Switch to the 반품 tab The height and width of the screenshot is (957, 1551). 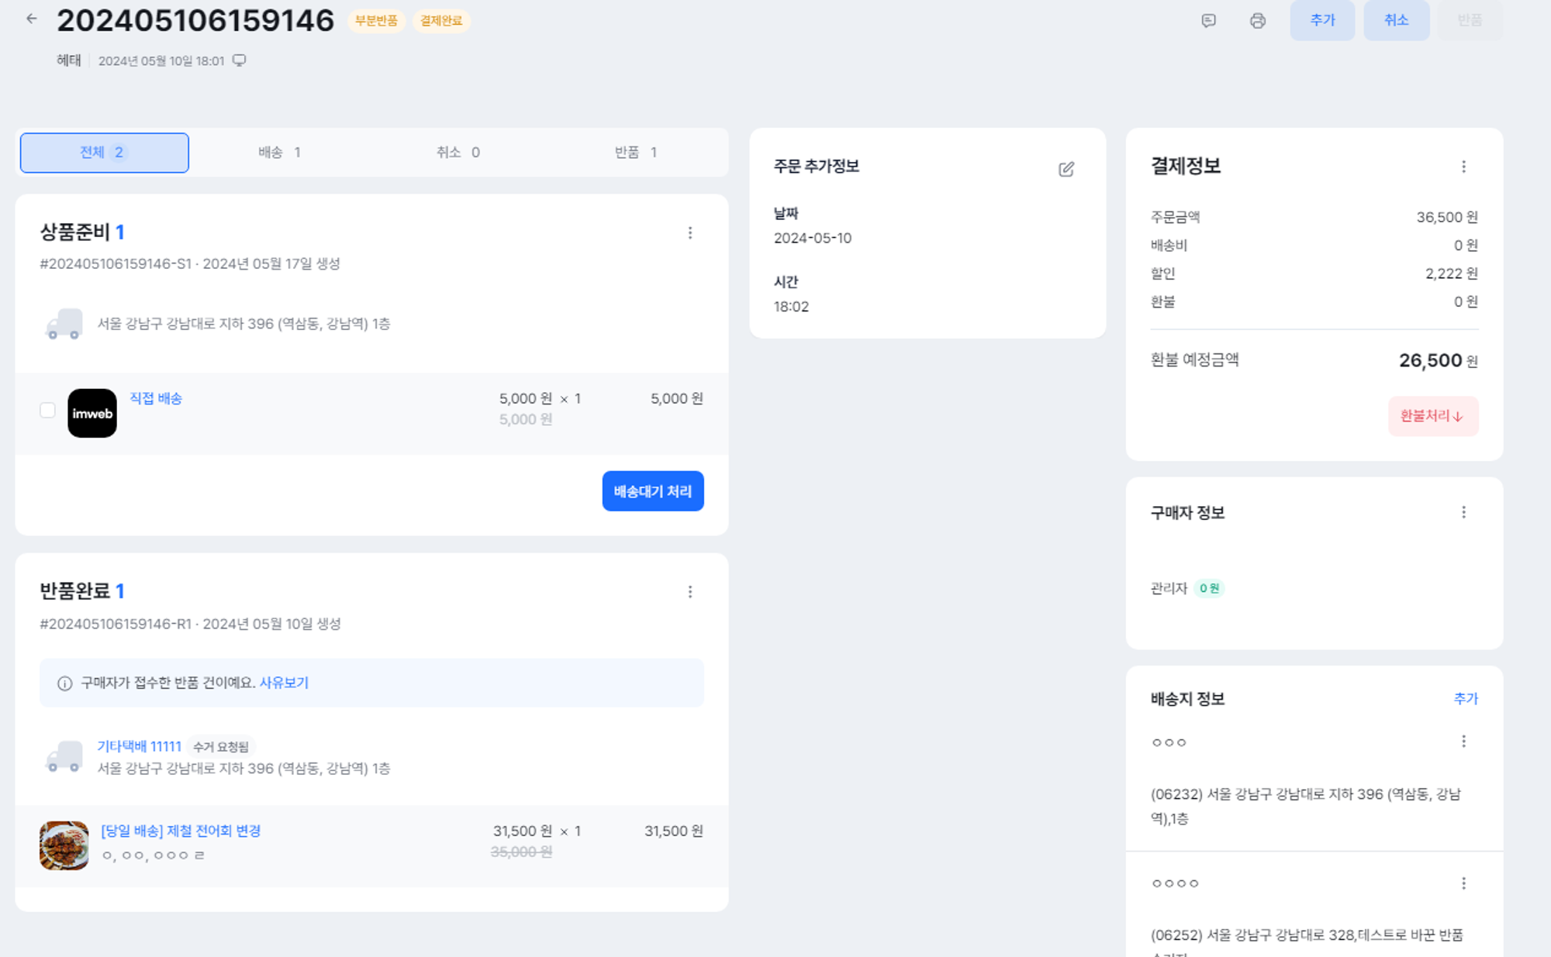click(636, 153)
